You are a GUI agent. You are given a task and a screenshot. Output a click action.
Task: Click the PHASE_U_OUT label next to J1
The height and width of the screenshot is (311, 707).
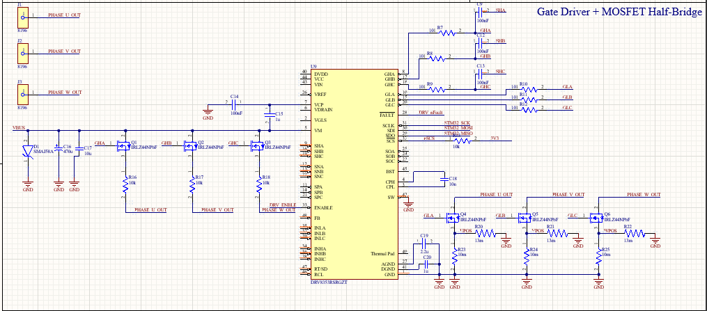65,15
